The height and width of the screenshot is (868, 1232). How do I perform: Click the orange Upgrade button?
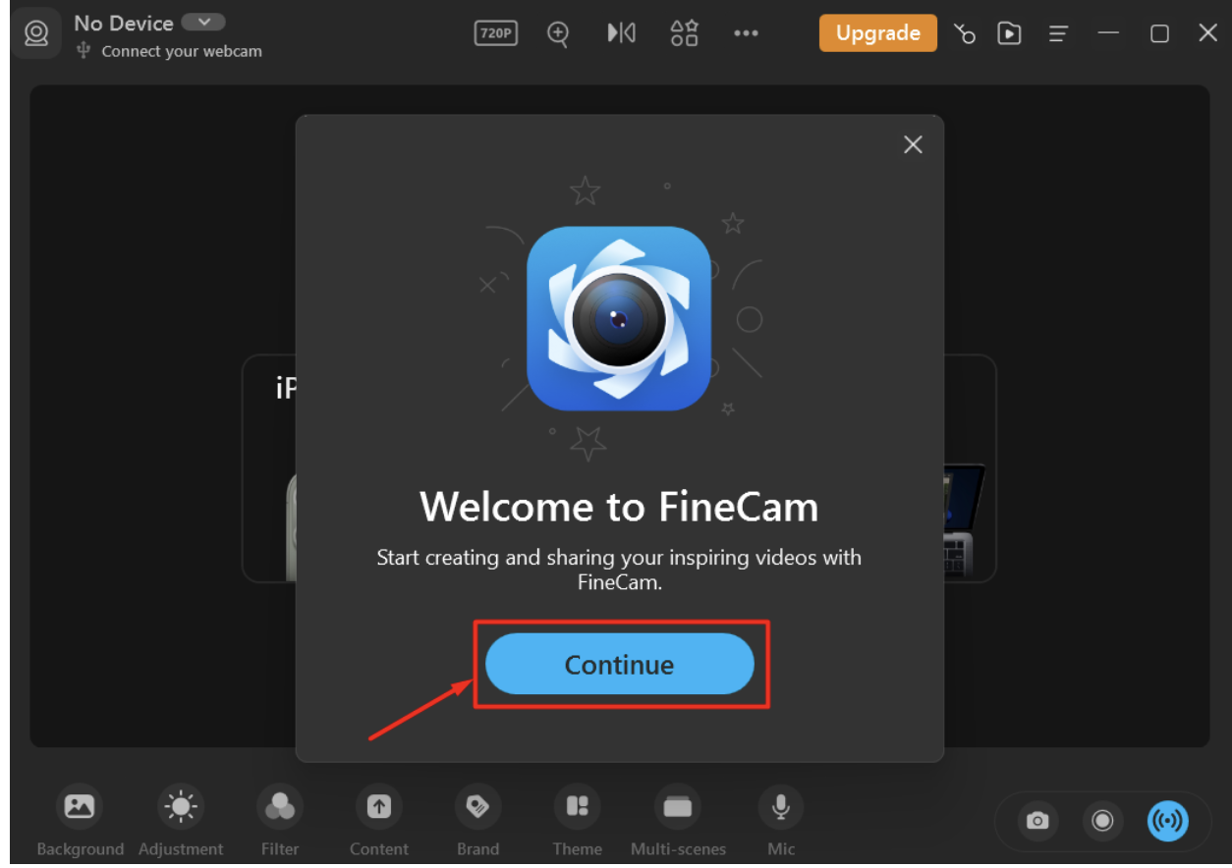pyautogui.click(x=877, y=33)
